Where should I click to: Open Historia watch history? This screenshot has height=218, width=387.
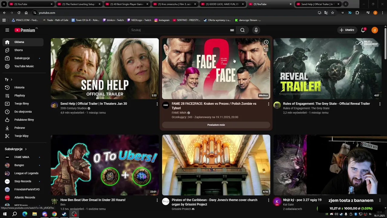pos(23,88)
